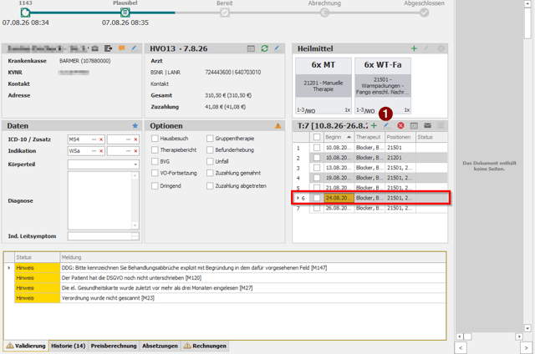Click the blue star in the Daten header

pos(135,126)
